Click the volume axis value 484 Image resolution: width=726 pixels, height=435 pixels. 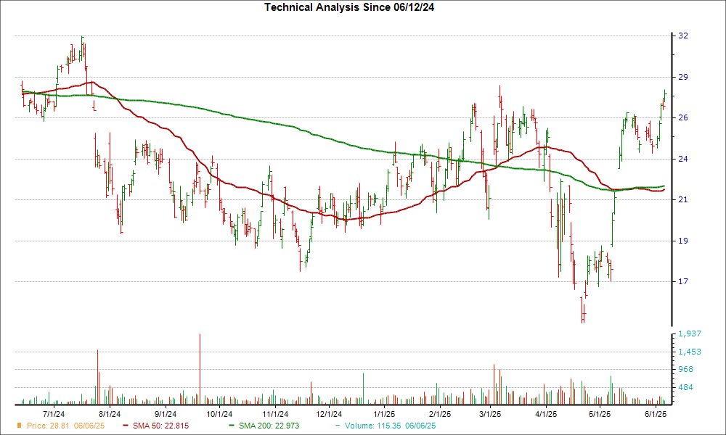coord(686,387)
